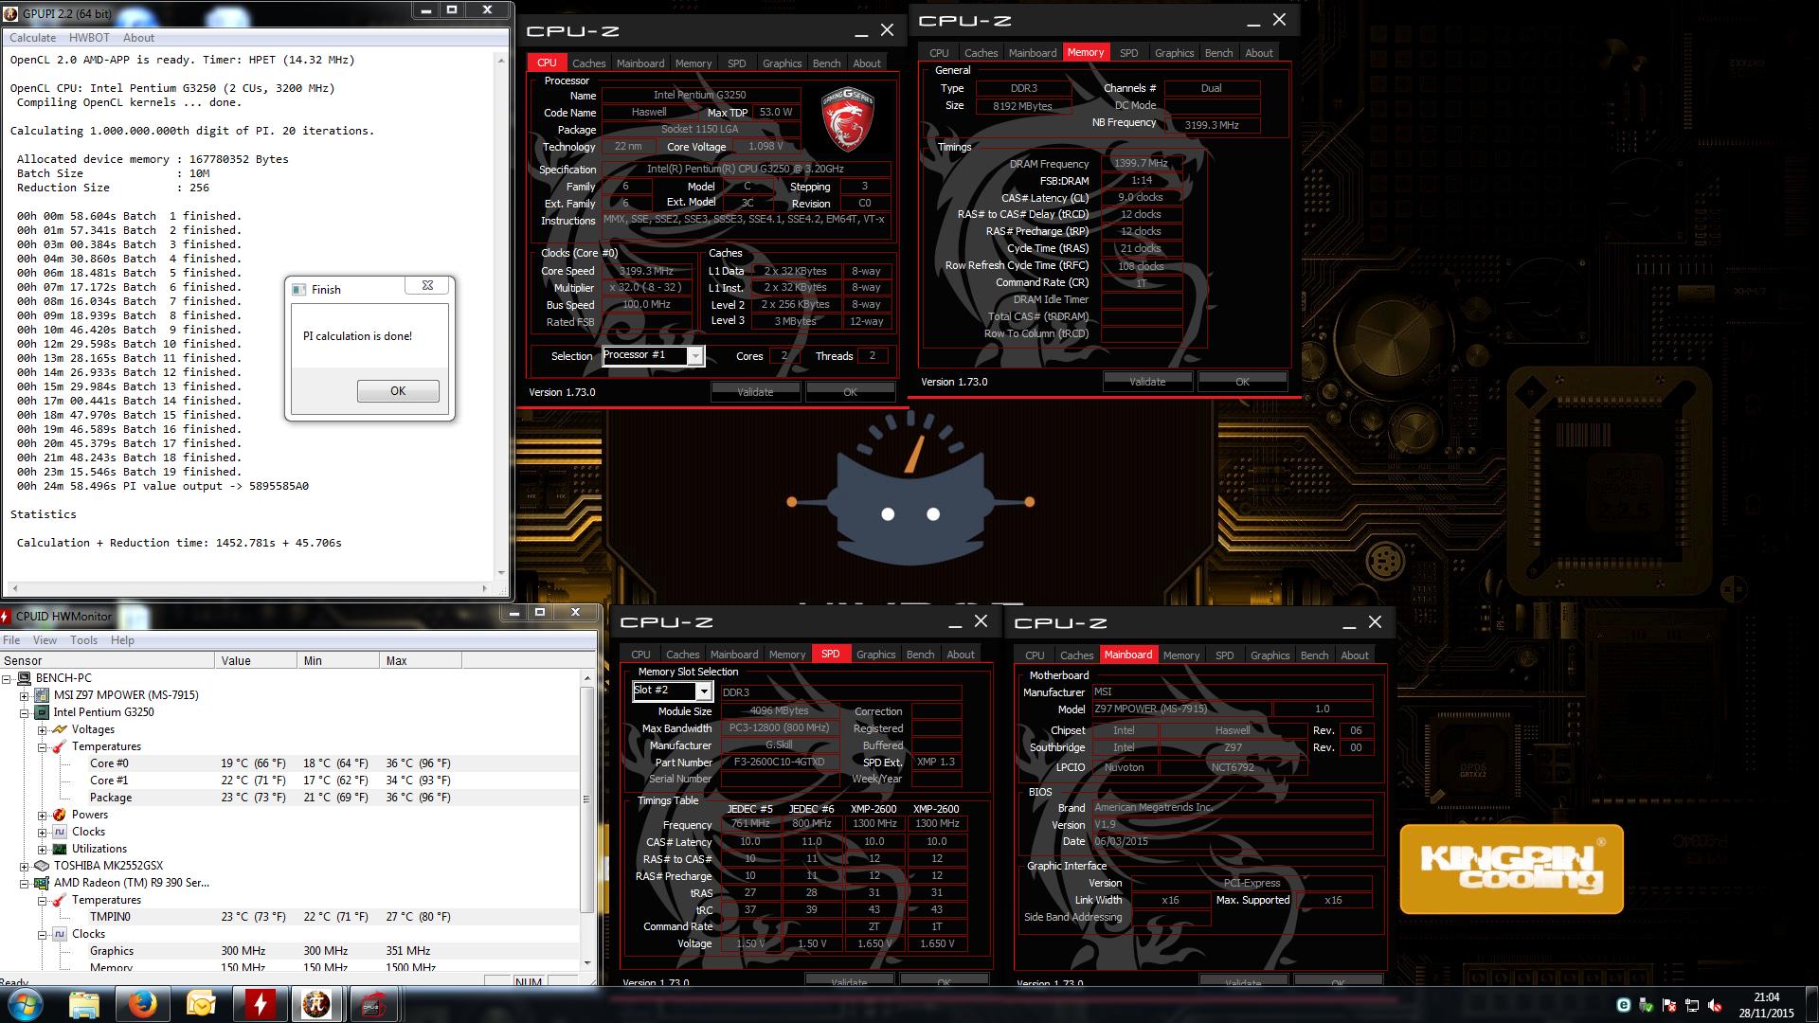The height and width of the screenshot is (1023, 1819).
Task: Click the Voltages lightning icon
Action: click(59, 729)
